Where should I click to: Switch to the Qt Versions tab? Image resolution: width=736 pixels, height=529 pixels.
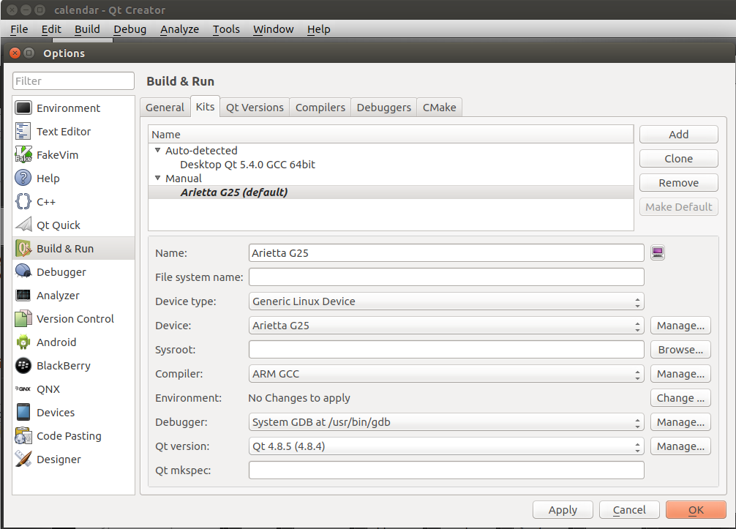tap(255, 108)
